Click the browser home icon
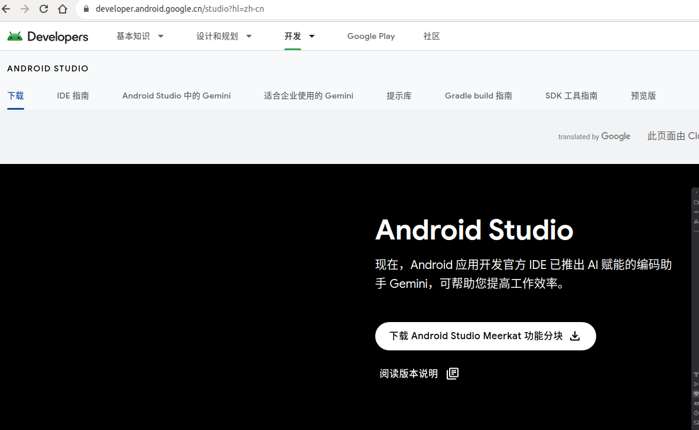699x430 pixels. tap(62, 9)
